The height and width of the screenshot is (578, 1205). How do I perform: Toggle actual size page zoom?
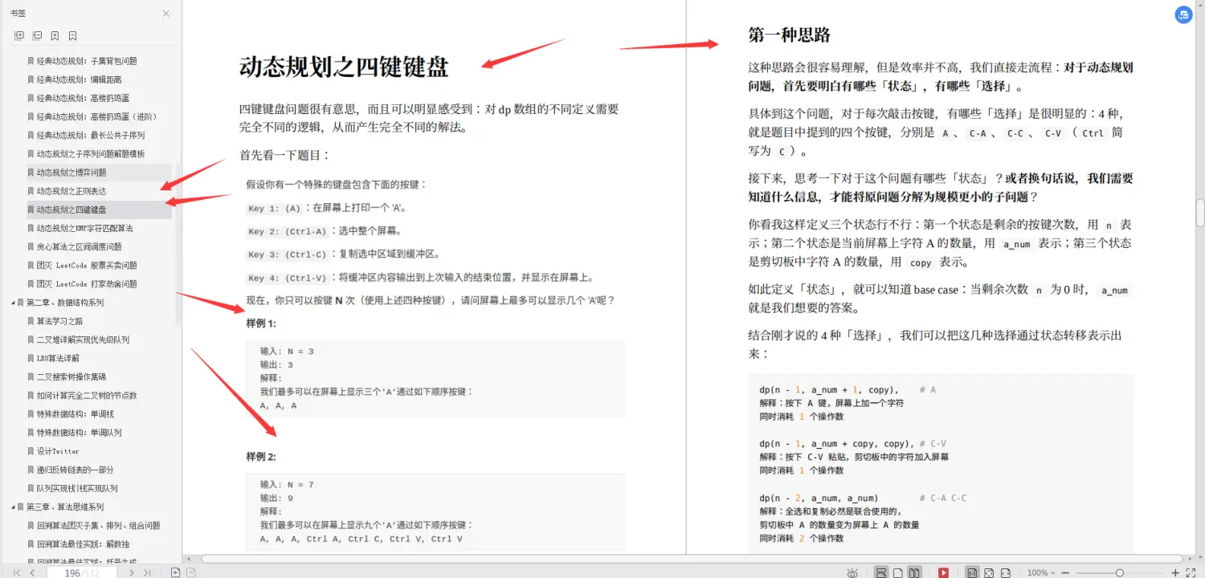click(973, 572)
